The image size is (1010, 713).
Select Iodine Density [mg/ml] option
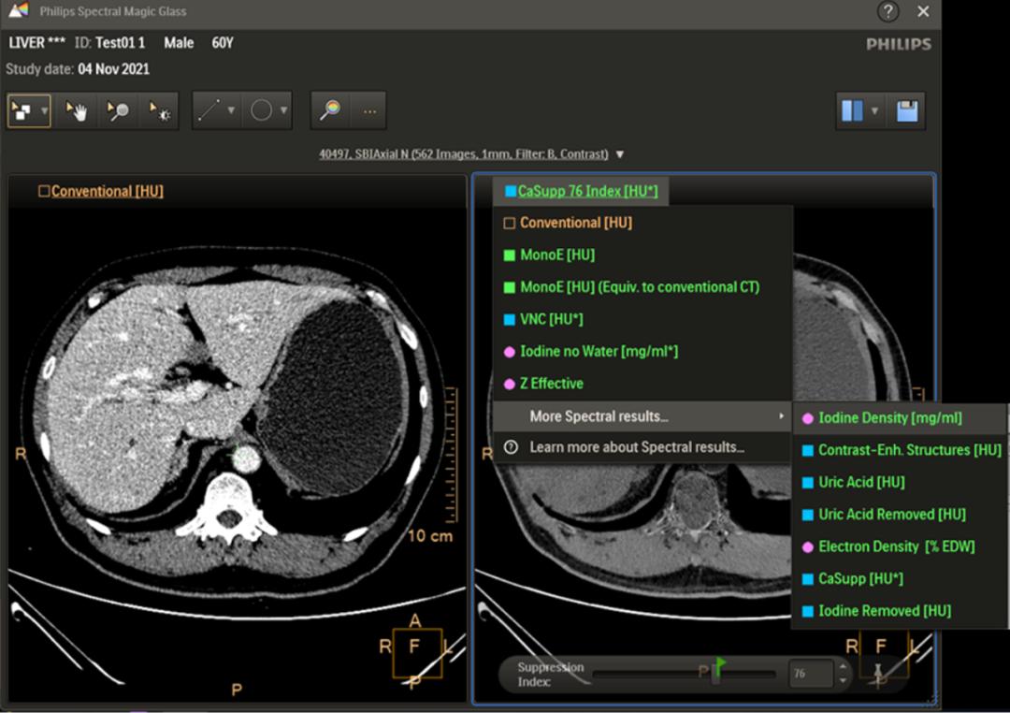click(x=889, y=418)
